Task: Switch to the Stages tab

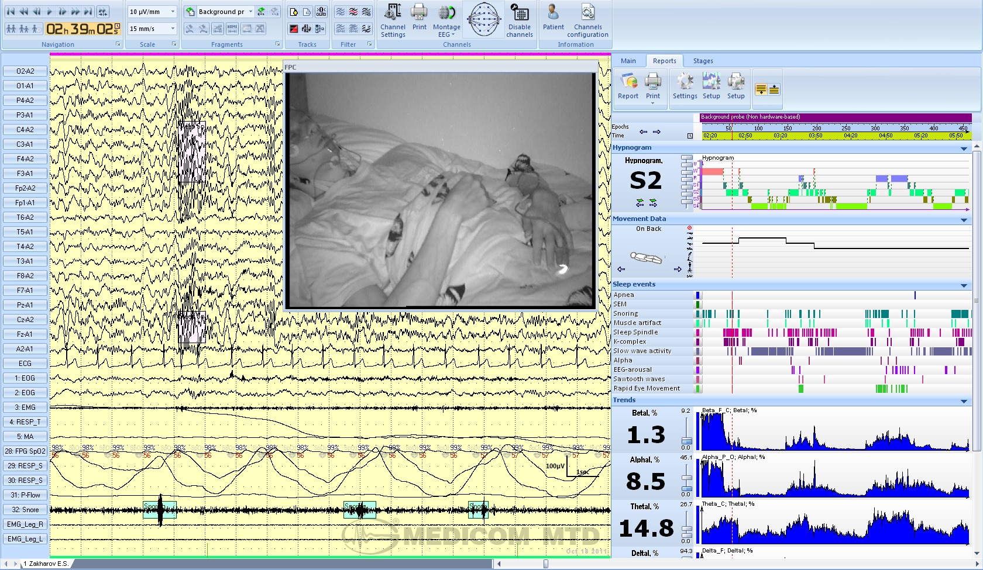Action: point(703,61)
